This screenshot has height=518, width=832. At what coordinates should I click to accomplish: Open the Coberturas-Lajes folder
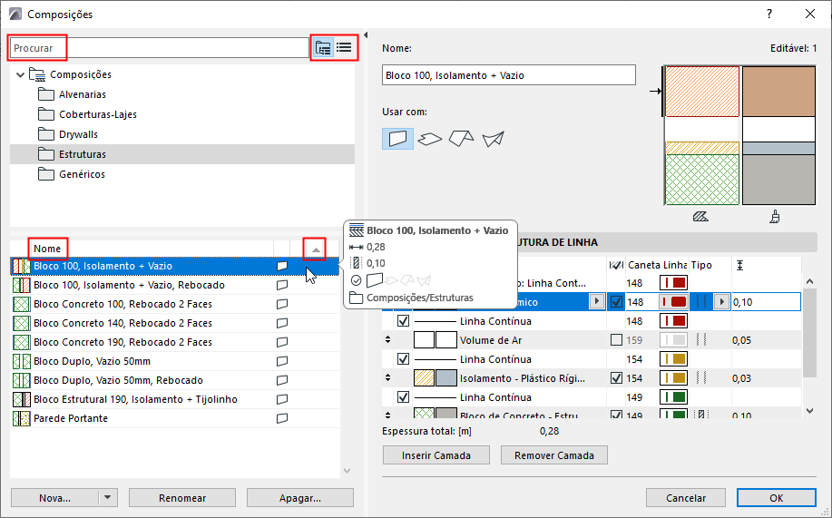pyautogui.click(x=98, y=114)
